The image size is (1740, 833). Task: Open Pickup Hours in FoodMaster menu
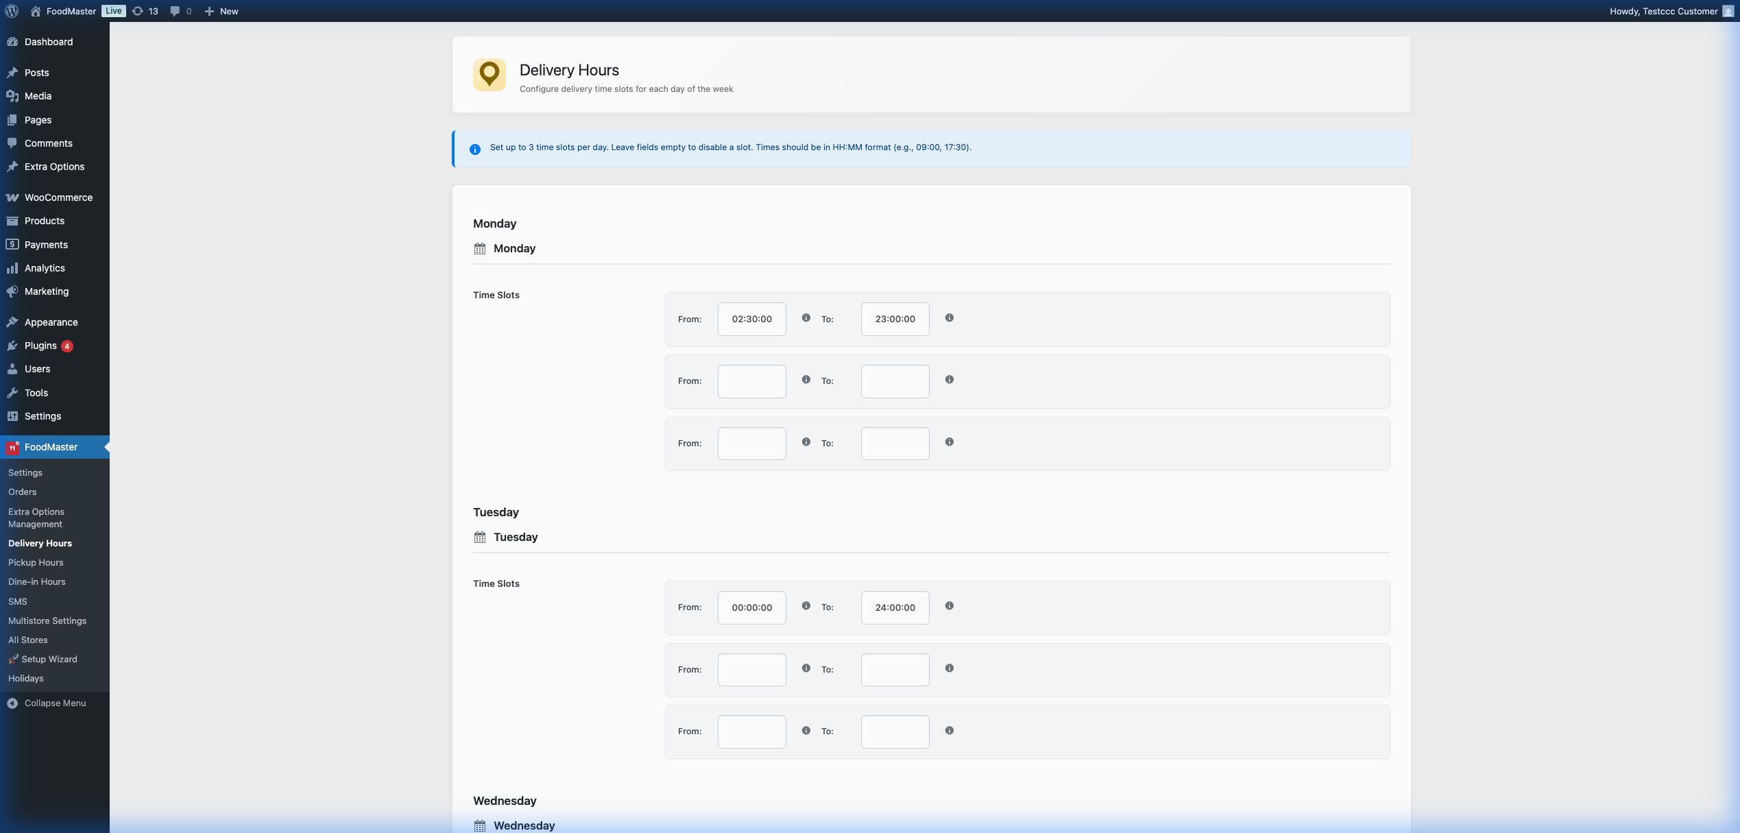(x=36, y=562)
